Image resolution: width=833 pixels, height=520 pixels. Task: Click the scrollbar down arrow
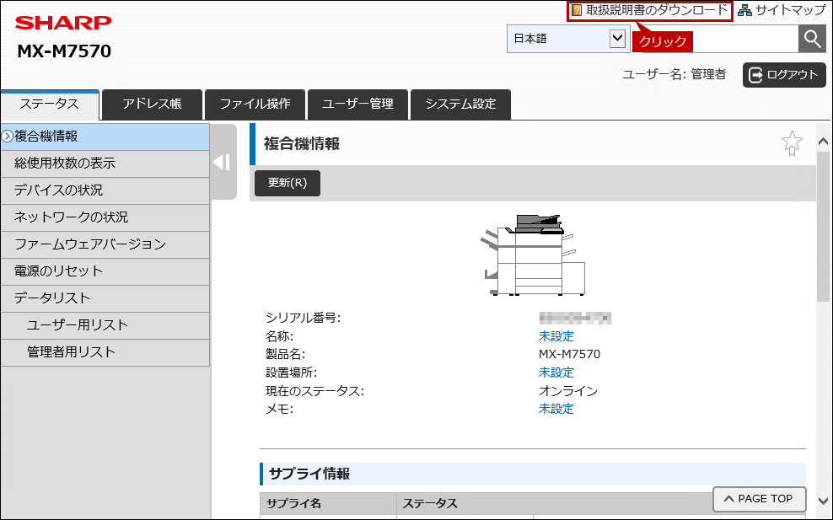(x=824, y=501)
